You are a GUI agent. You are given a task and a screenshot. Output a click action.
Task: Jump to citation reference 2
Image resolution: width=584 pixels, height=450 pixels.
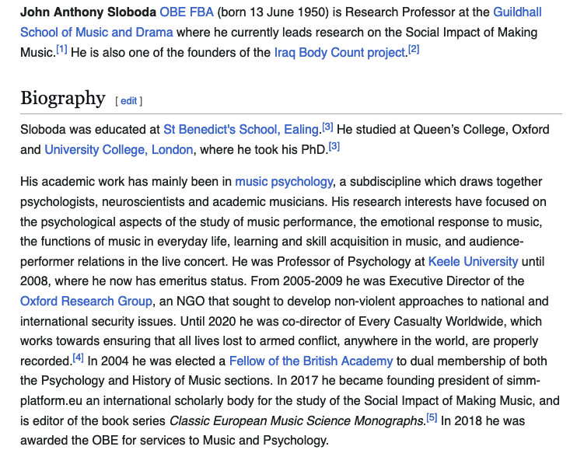click(x=414, y=49)
